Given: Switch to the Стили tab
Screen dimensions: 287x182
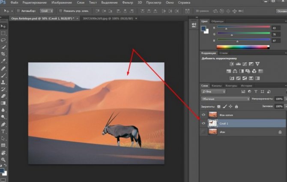Looking at the screenshot, I should point(224,53).
